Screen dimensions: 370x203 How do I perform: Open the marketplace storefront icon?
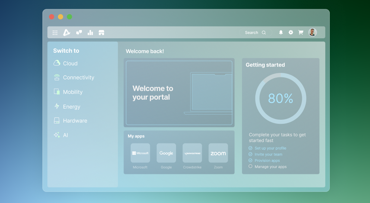101,33
